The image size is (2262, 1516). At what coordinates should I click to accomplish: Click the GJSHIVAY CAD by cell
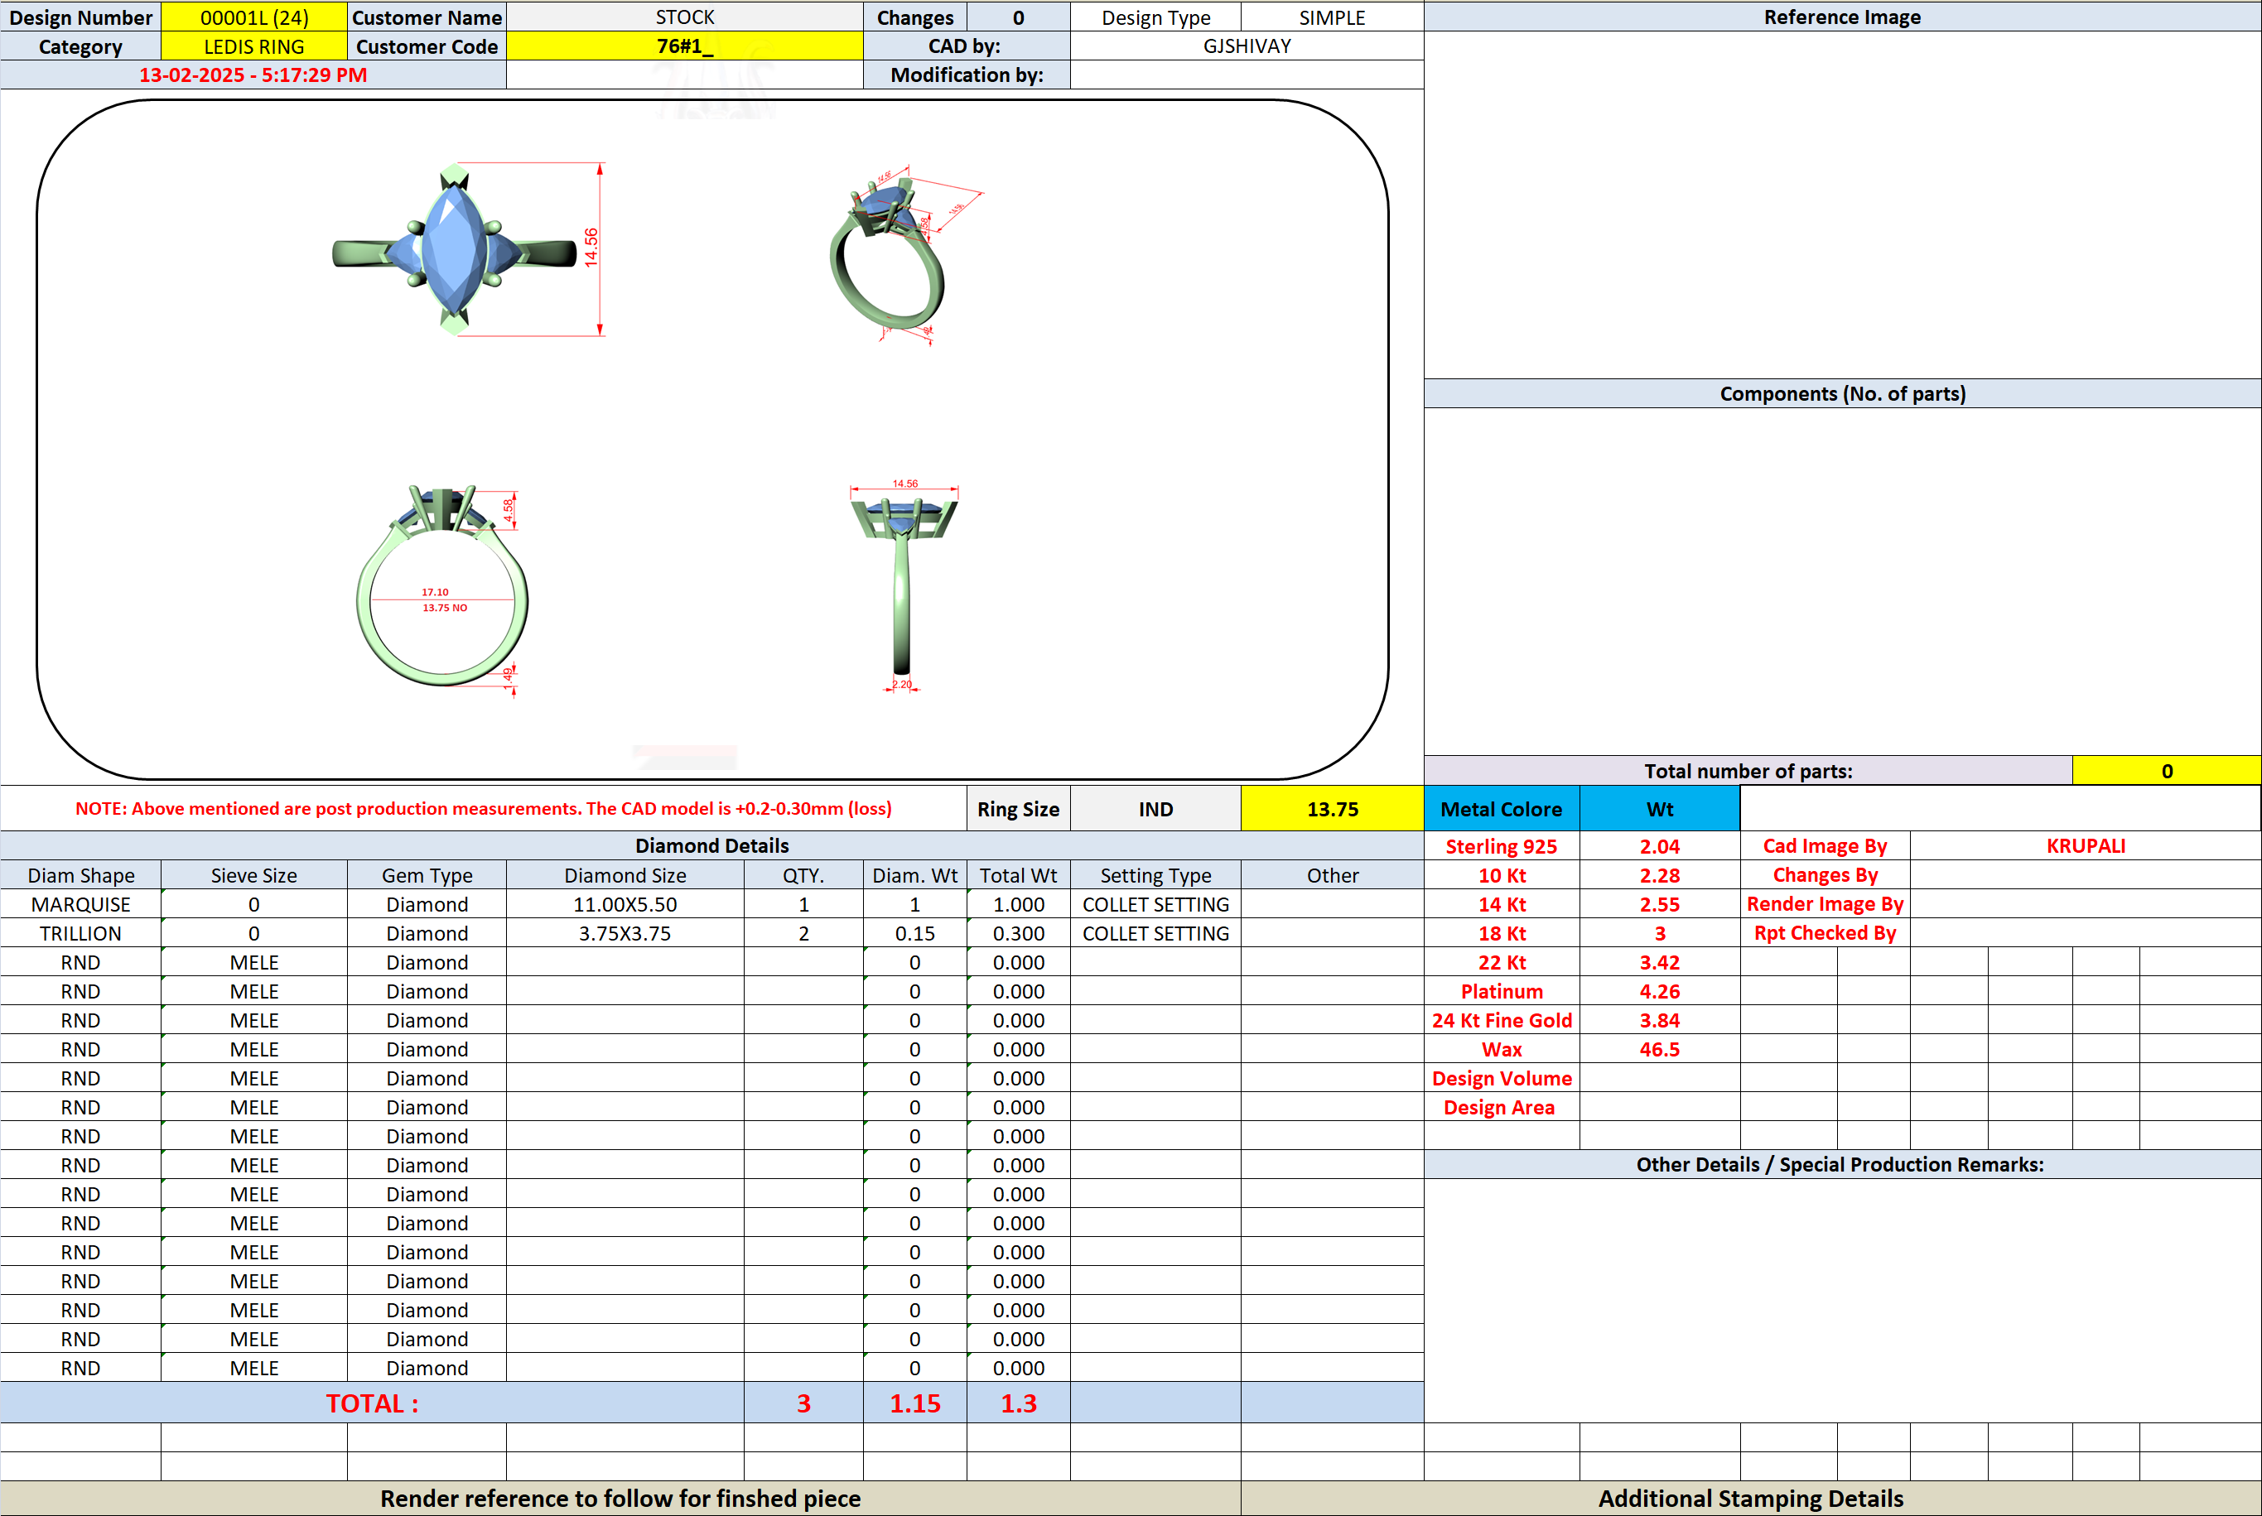1247,46
